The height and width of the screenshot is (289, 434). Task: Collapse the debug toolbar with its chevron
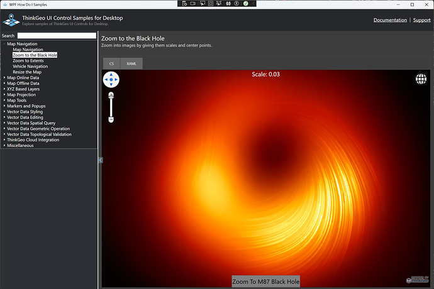pyautogui.click(x=253, y=4)
